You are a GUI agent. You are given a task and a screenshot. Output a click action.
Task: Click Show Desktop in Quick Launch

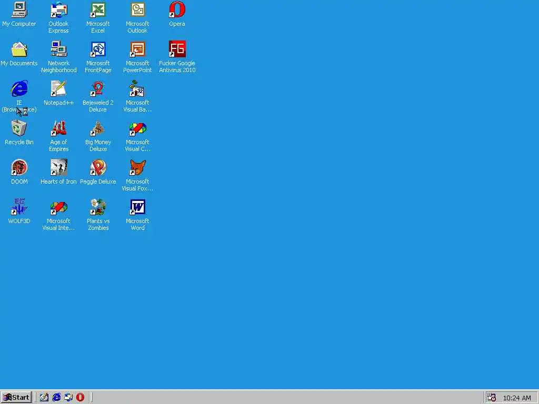pos(44,398)
